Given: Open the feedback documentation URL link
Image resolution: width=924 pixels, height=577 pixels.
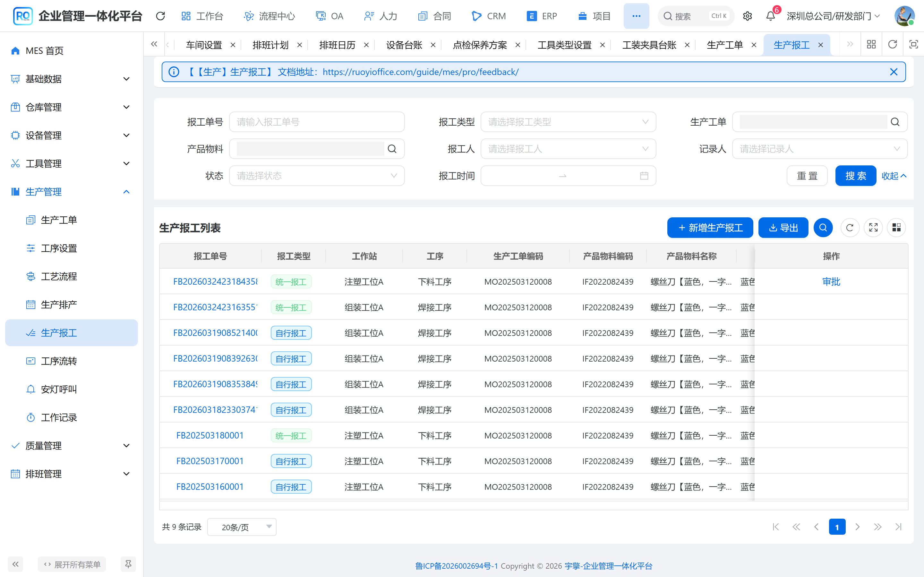Looking at the screenshot, I should tap(420, 72).
